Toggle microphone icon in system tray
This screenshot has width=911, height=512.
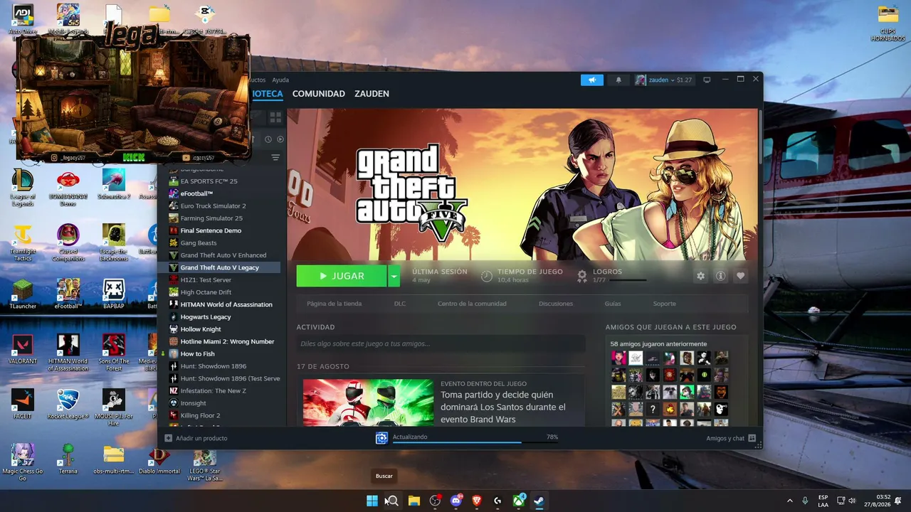click(805, 501)
